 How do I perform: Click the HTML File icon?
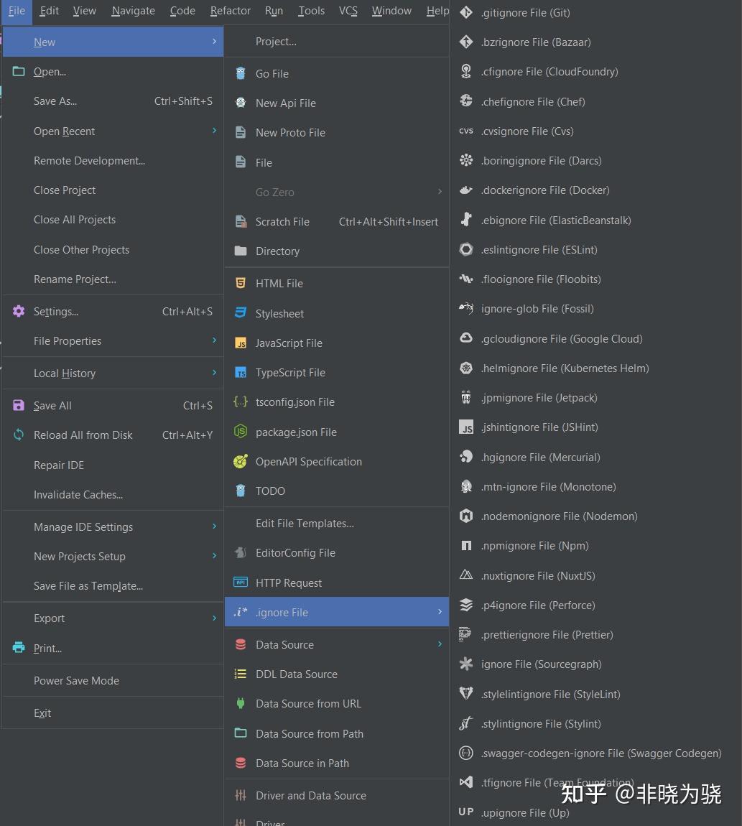tap(241, 283)
